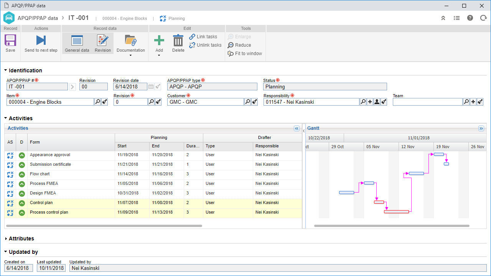Click the Flow chart Gantt bar
The height and width of the screenshot is (276, 491).
point(416,173)
